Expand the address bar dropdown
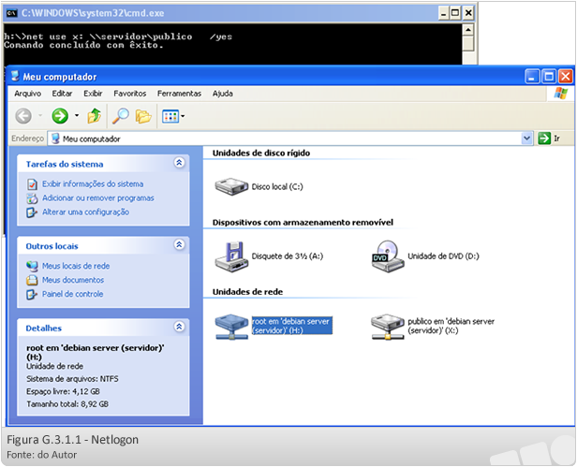Screen dimensions: 577x467 click(527, 139)
